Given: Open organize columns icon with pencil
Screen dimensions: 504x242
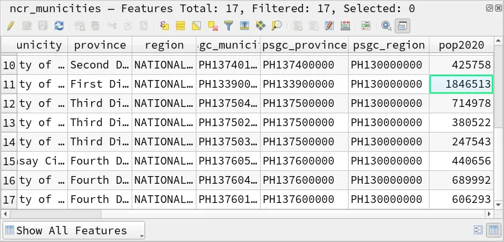Looking at the screenshot, I should click(329, 26).
